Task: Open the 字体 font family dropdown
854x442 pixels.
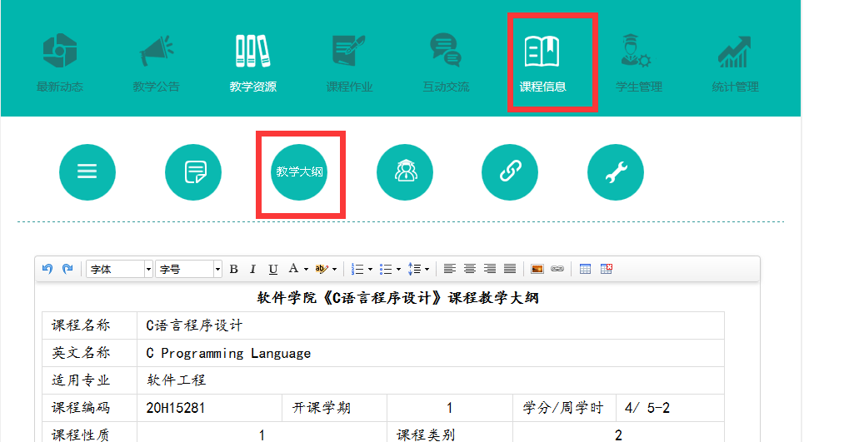Action: click(120, 269)
